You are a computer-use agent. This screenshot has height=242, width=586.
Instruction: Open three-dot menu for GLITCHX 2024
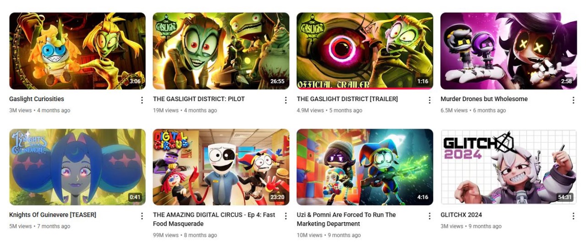[x=573, y=216]
